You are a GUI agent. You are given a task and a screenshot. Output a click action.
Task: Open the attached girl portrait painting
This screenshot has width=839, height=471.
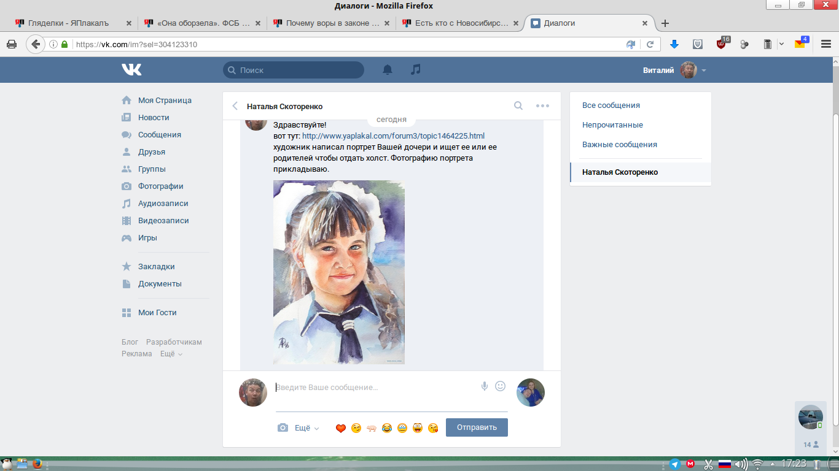pyautogui.click(x=339, y=272)
